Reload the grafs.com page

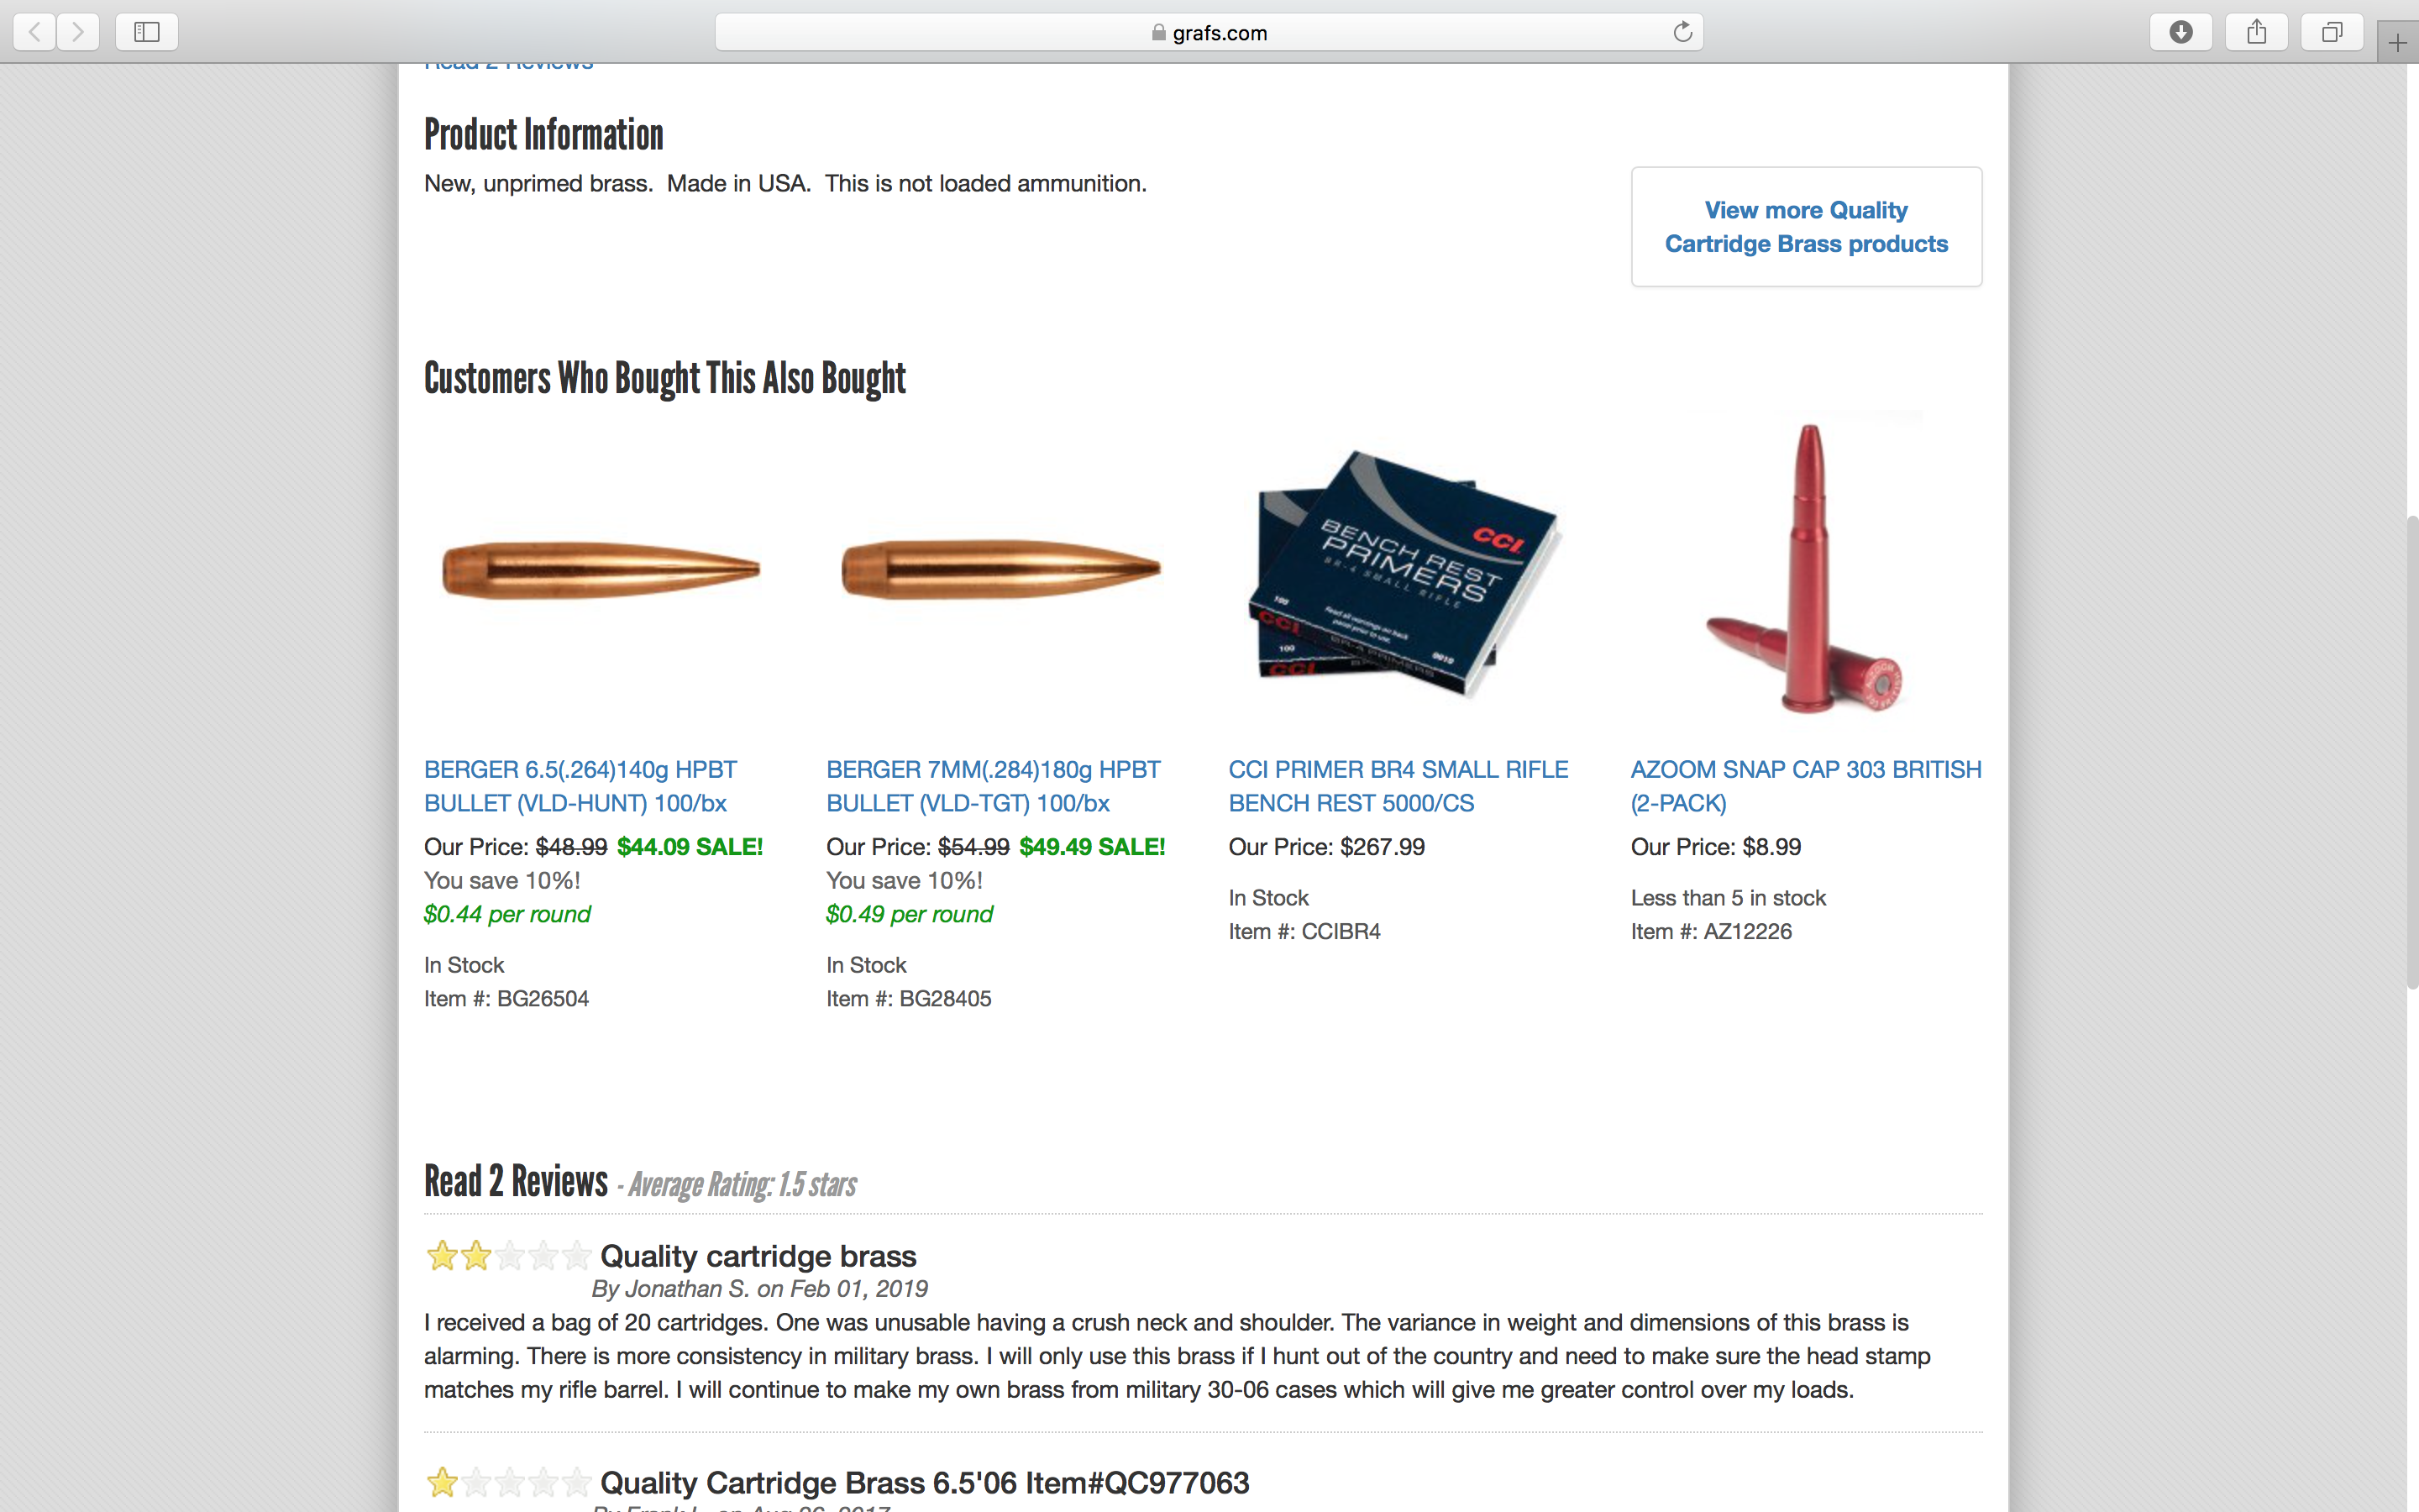[x=1682, y=32]
